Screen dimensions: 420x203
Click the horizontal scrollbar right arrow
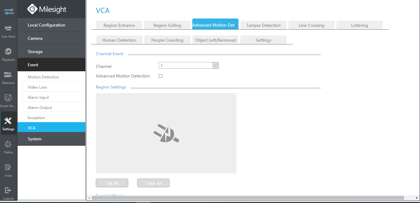(x=417, y=198)
